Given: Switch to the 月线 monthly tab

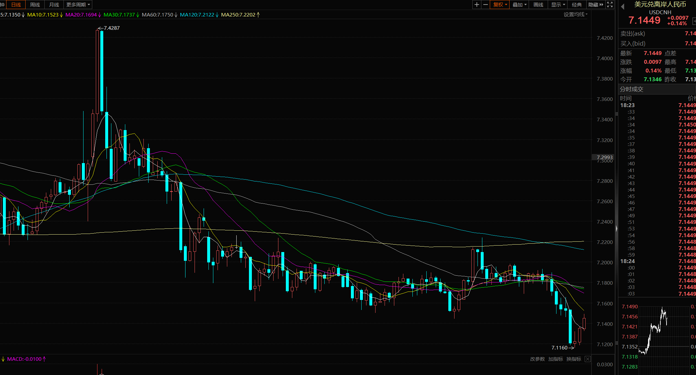Looking at the screenshot, I should 54,5.
